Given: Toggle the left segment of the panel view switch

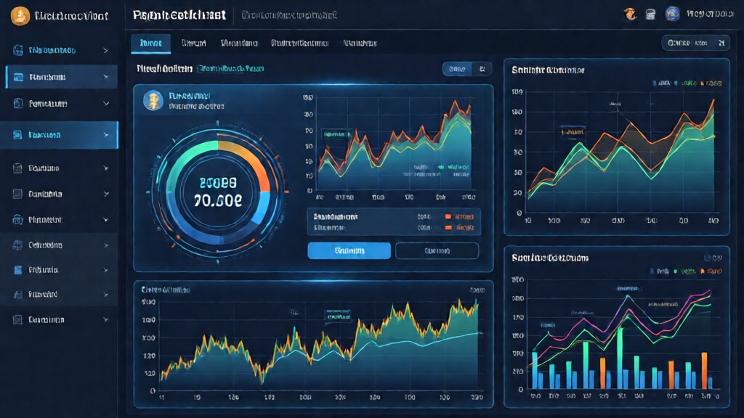Looking at the screenshot, I should click(457, 69).
